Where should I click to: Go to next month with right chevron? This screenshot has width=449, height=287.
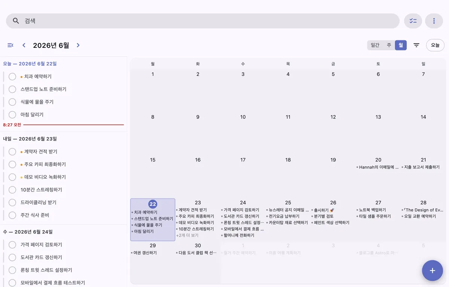point(78,45)
